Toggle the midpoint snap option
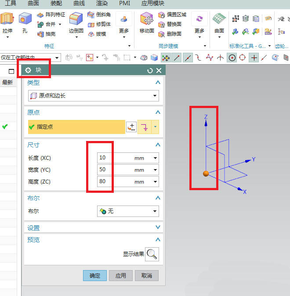This screenshot has height=296, width=290. point(188,58)
